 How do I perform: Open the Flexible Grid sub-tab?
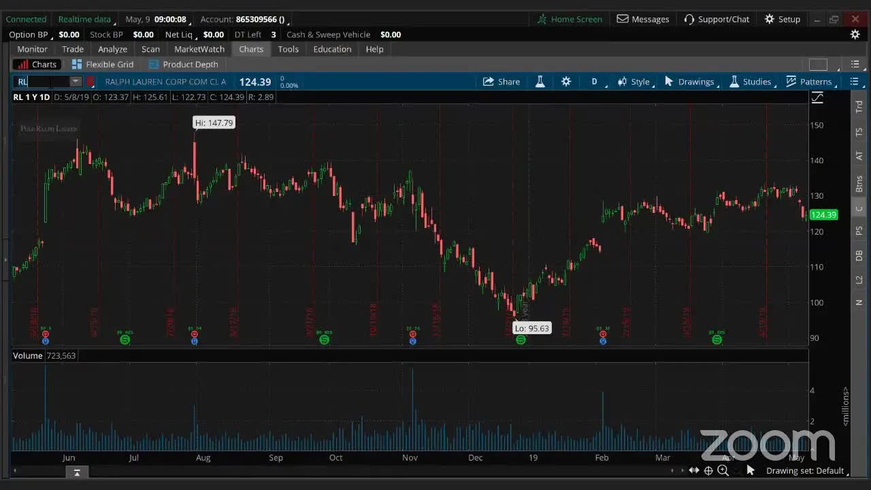tap(103, 64)
